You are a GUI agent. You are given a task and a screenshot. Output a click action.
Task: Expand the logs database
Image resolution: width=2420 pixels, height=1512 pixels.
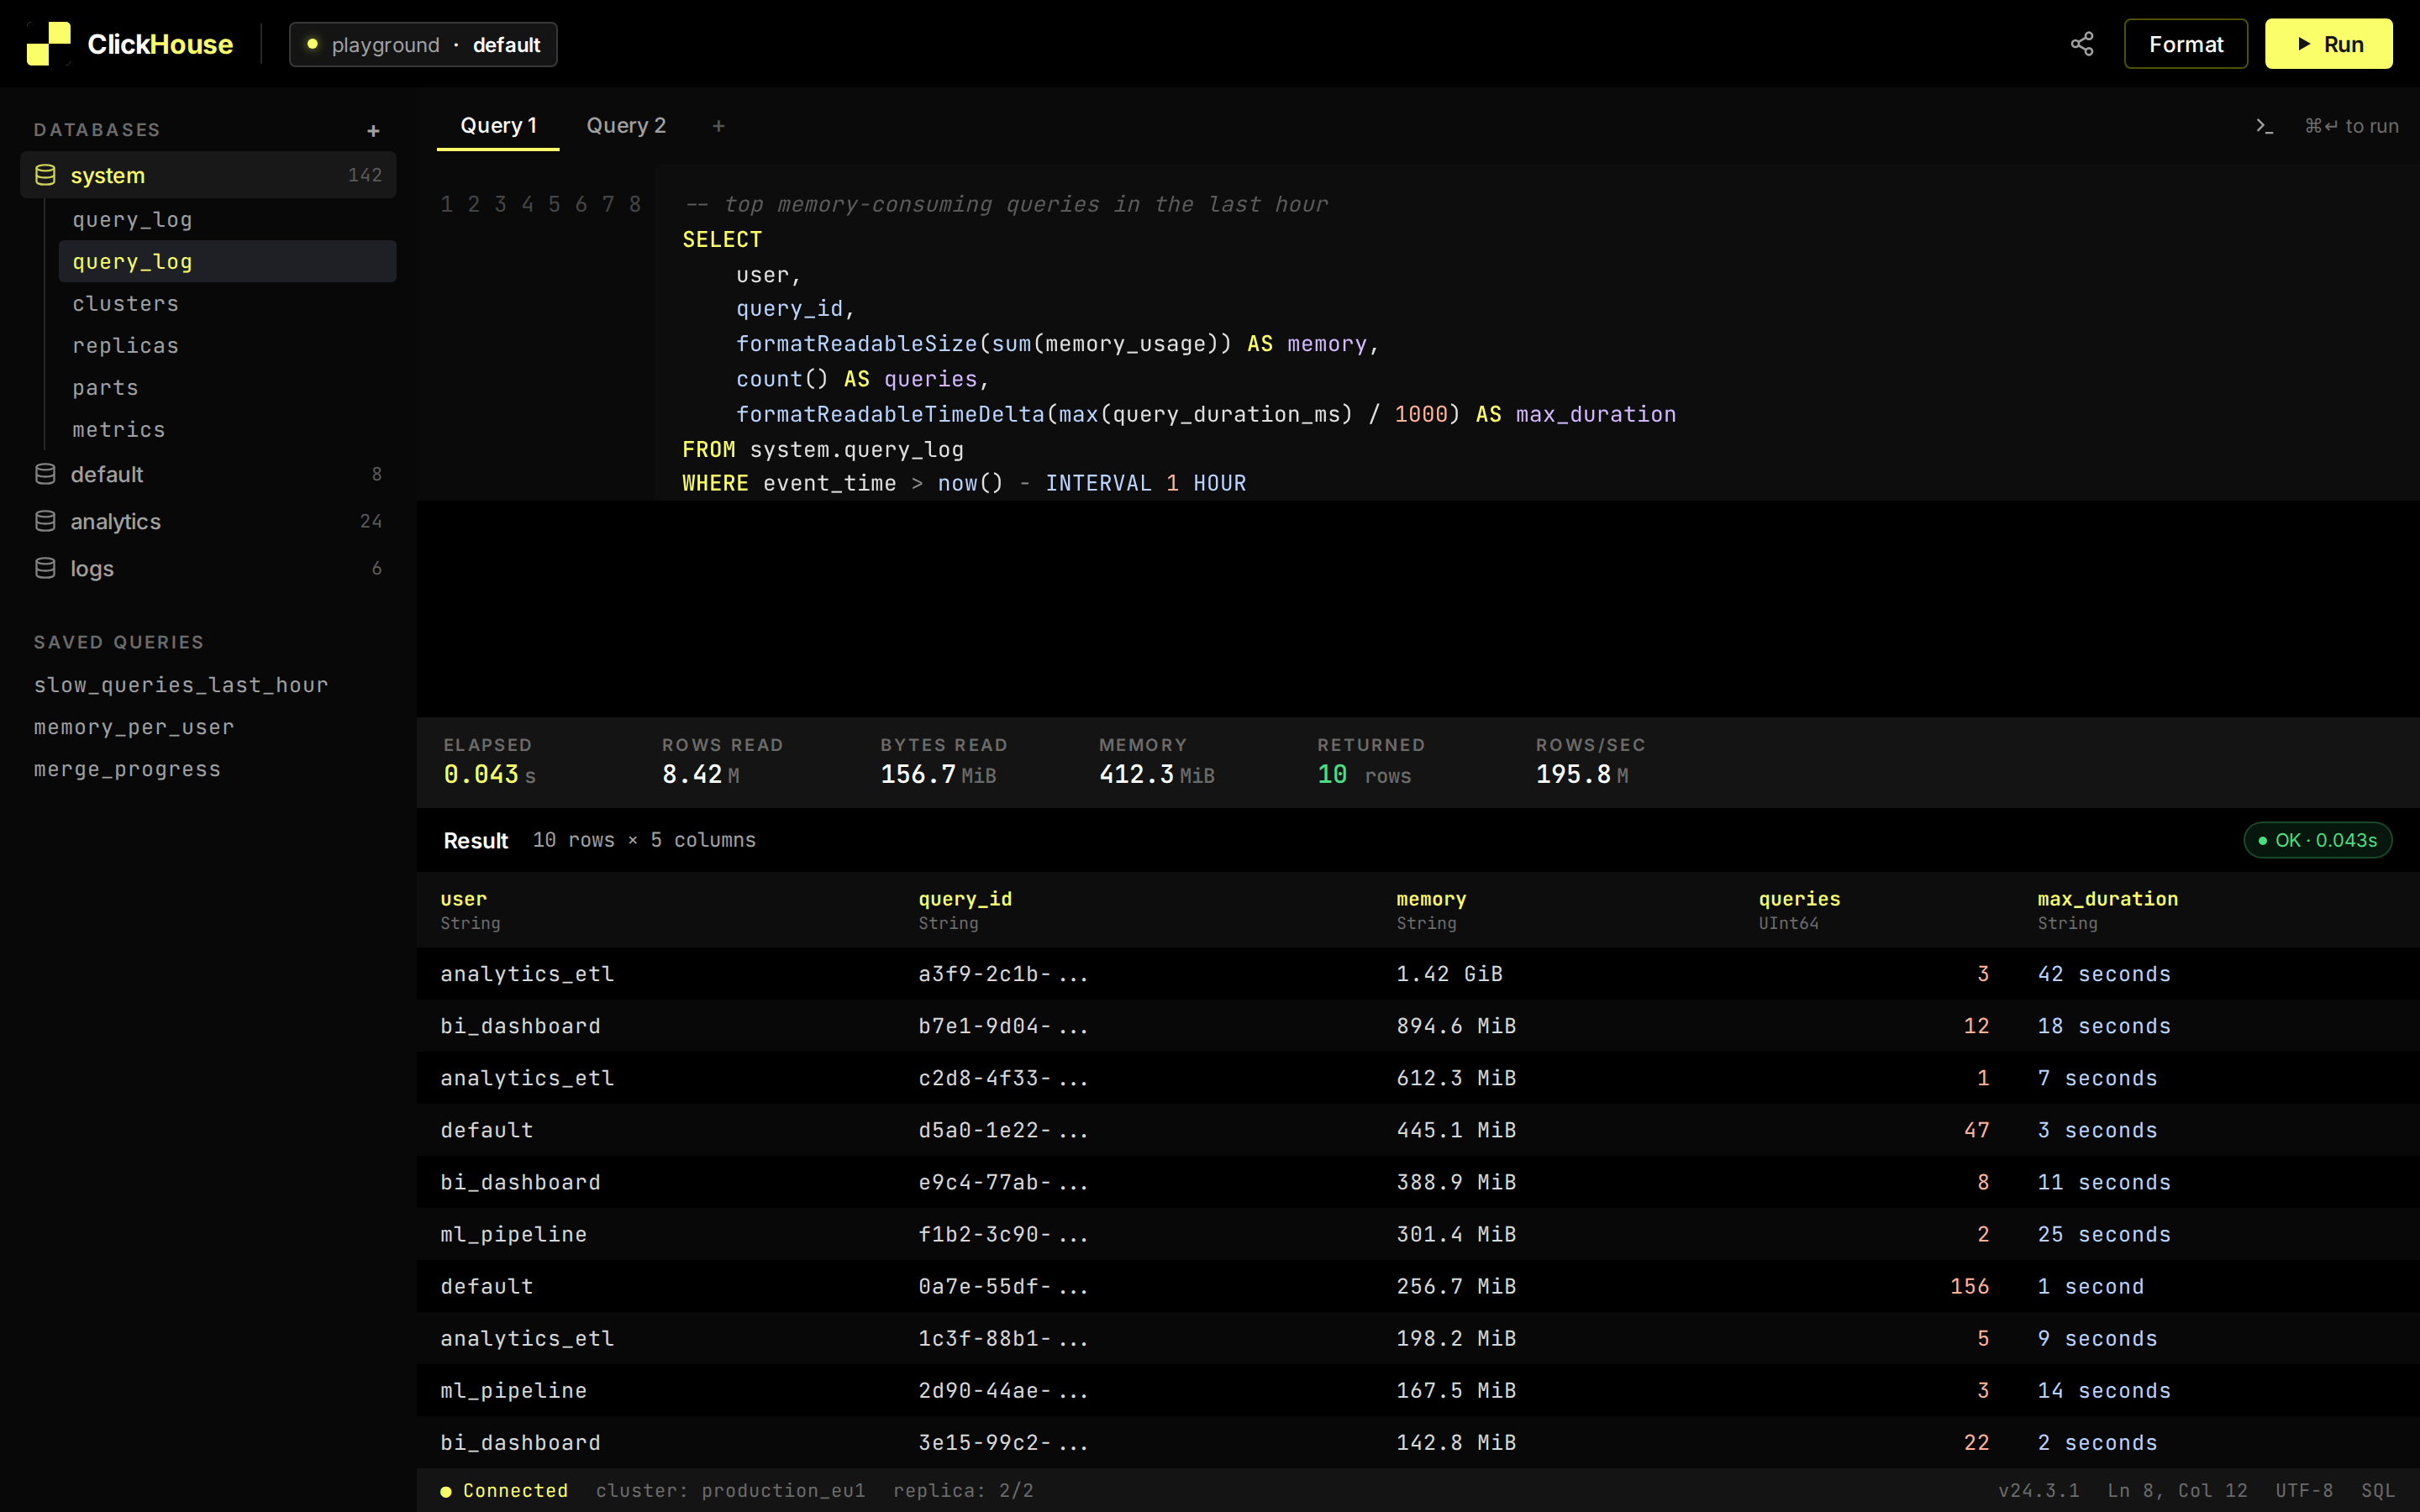tap(208, 568)
